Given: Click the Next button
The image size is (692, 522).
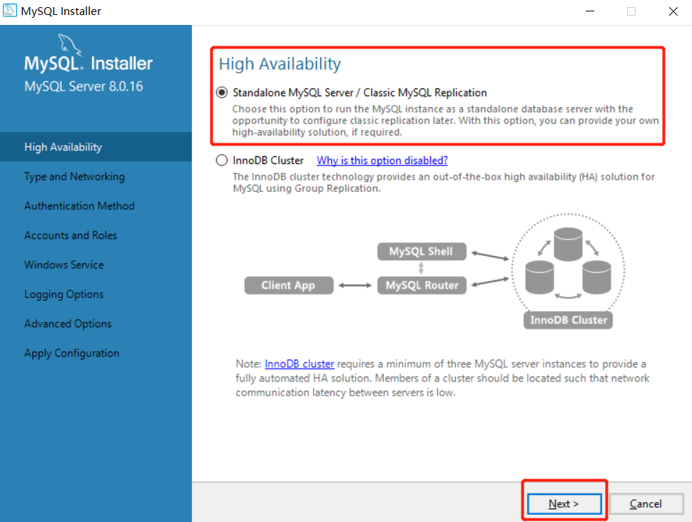Looking at the screenshot, I should click(x=564, y=503).
